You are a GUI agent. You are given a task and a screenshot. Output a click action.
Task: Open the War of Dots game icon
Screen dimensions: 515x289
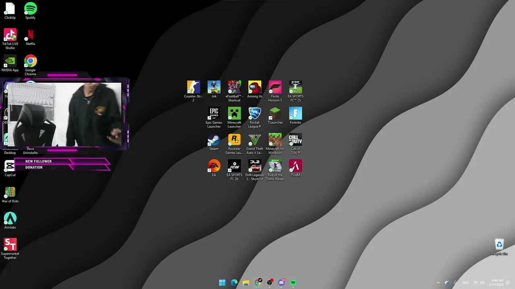pyautogui.click(x=10, y=194)
